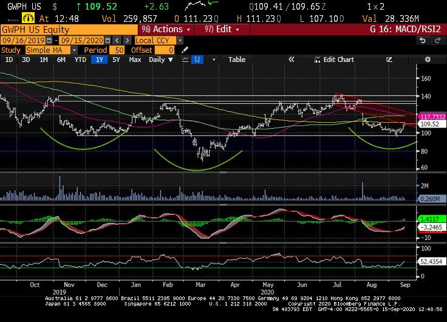The image size is (447, 322).
Task: Expand chart type options arrow
Action: pyautogui.click(x=214, y=60)
